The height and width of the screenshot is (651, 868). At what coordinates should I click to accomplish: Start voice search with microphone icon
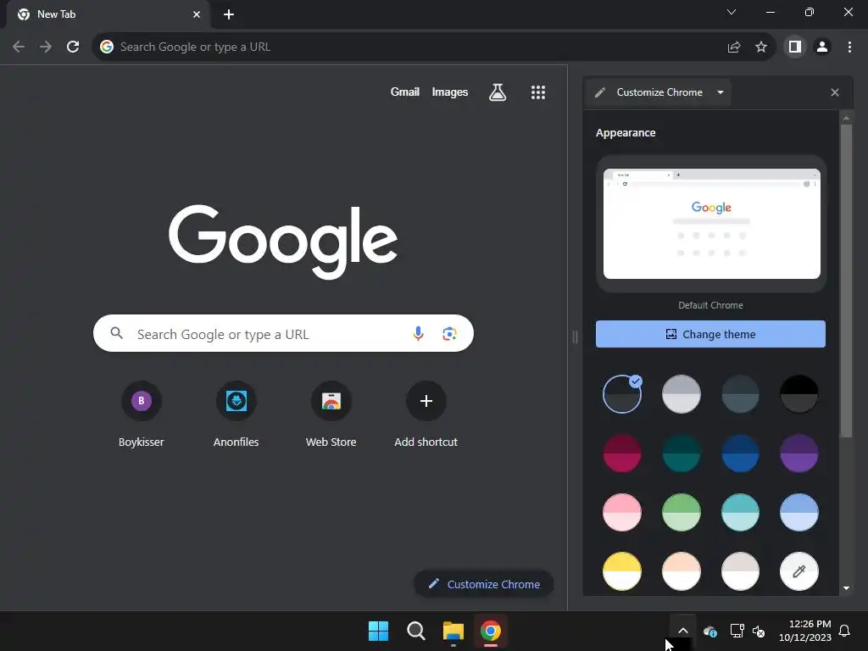419,333
